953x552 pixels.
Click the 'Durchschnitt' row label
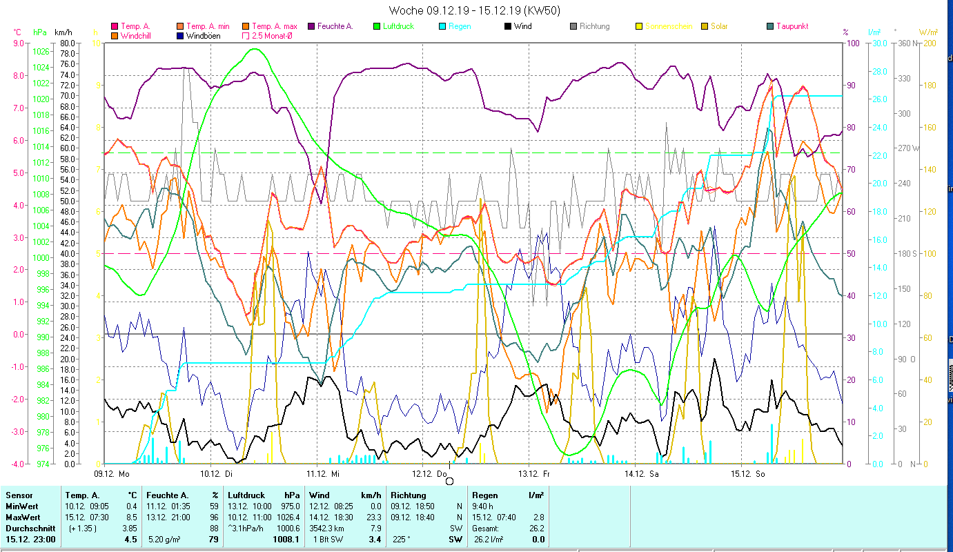[29, 529]
